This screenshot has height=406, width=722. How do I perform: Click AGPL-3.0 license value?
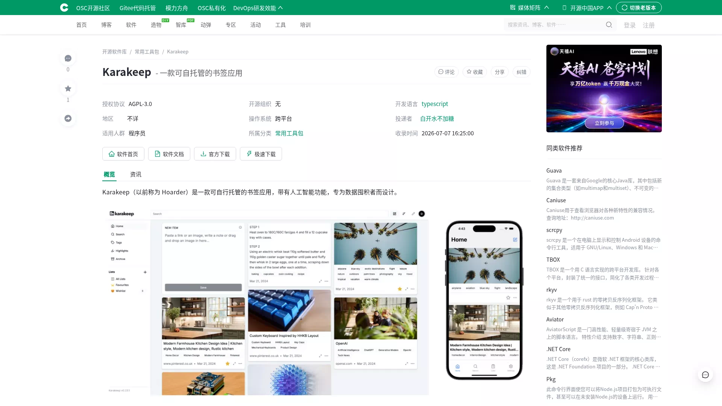tap(140, 104)
